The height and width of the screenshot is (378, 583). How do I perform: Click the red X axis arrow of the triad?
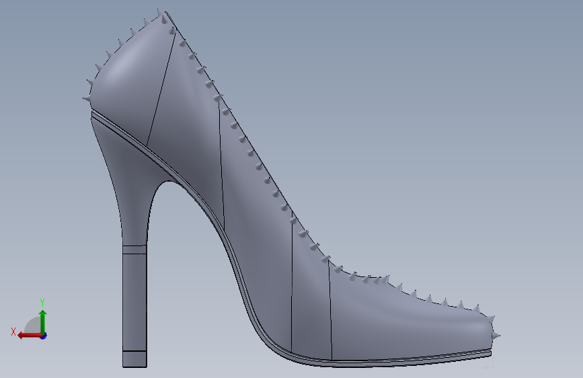(29, 336)
